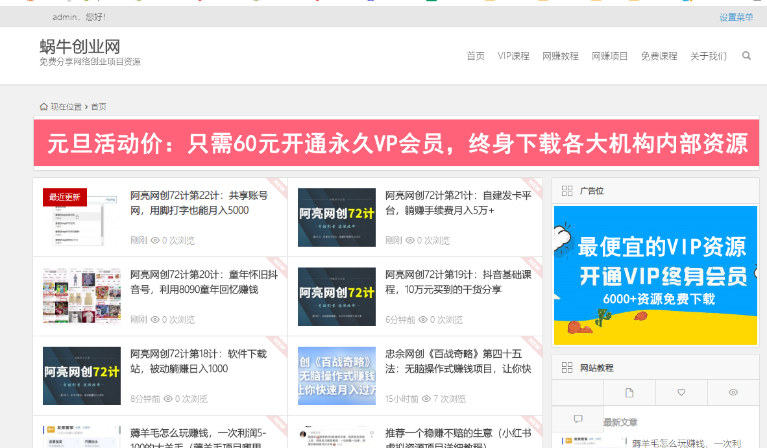This screenshot has height=448, width=767.
Task: Open the 网赚项目 navigation item
Action: (x=609, y=56)
